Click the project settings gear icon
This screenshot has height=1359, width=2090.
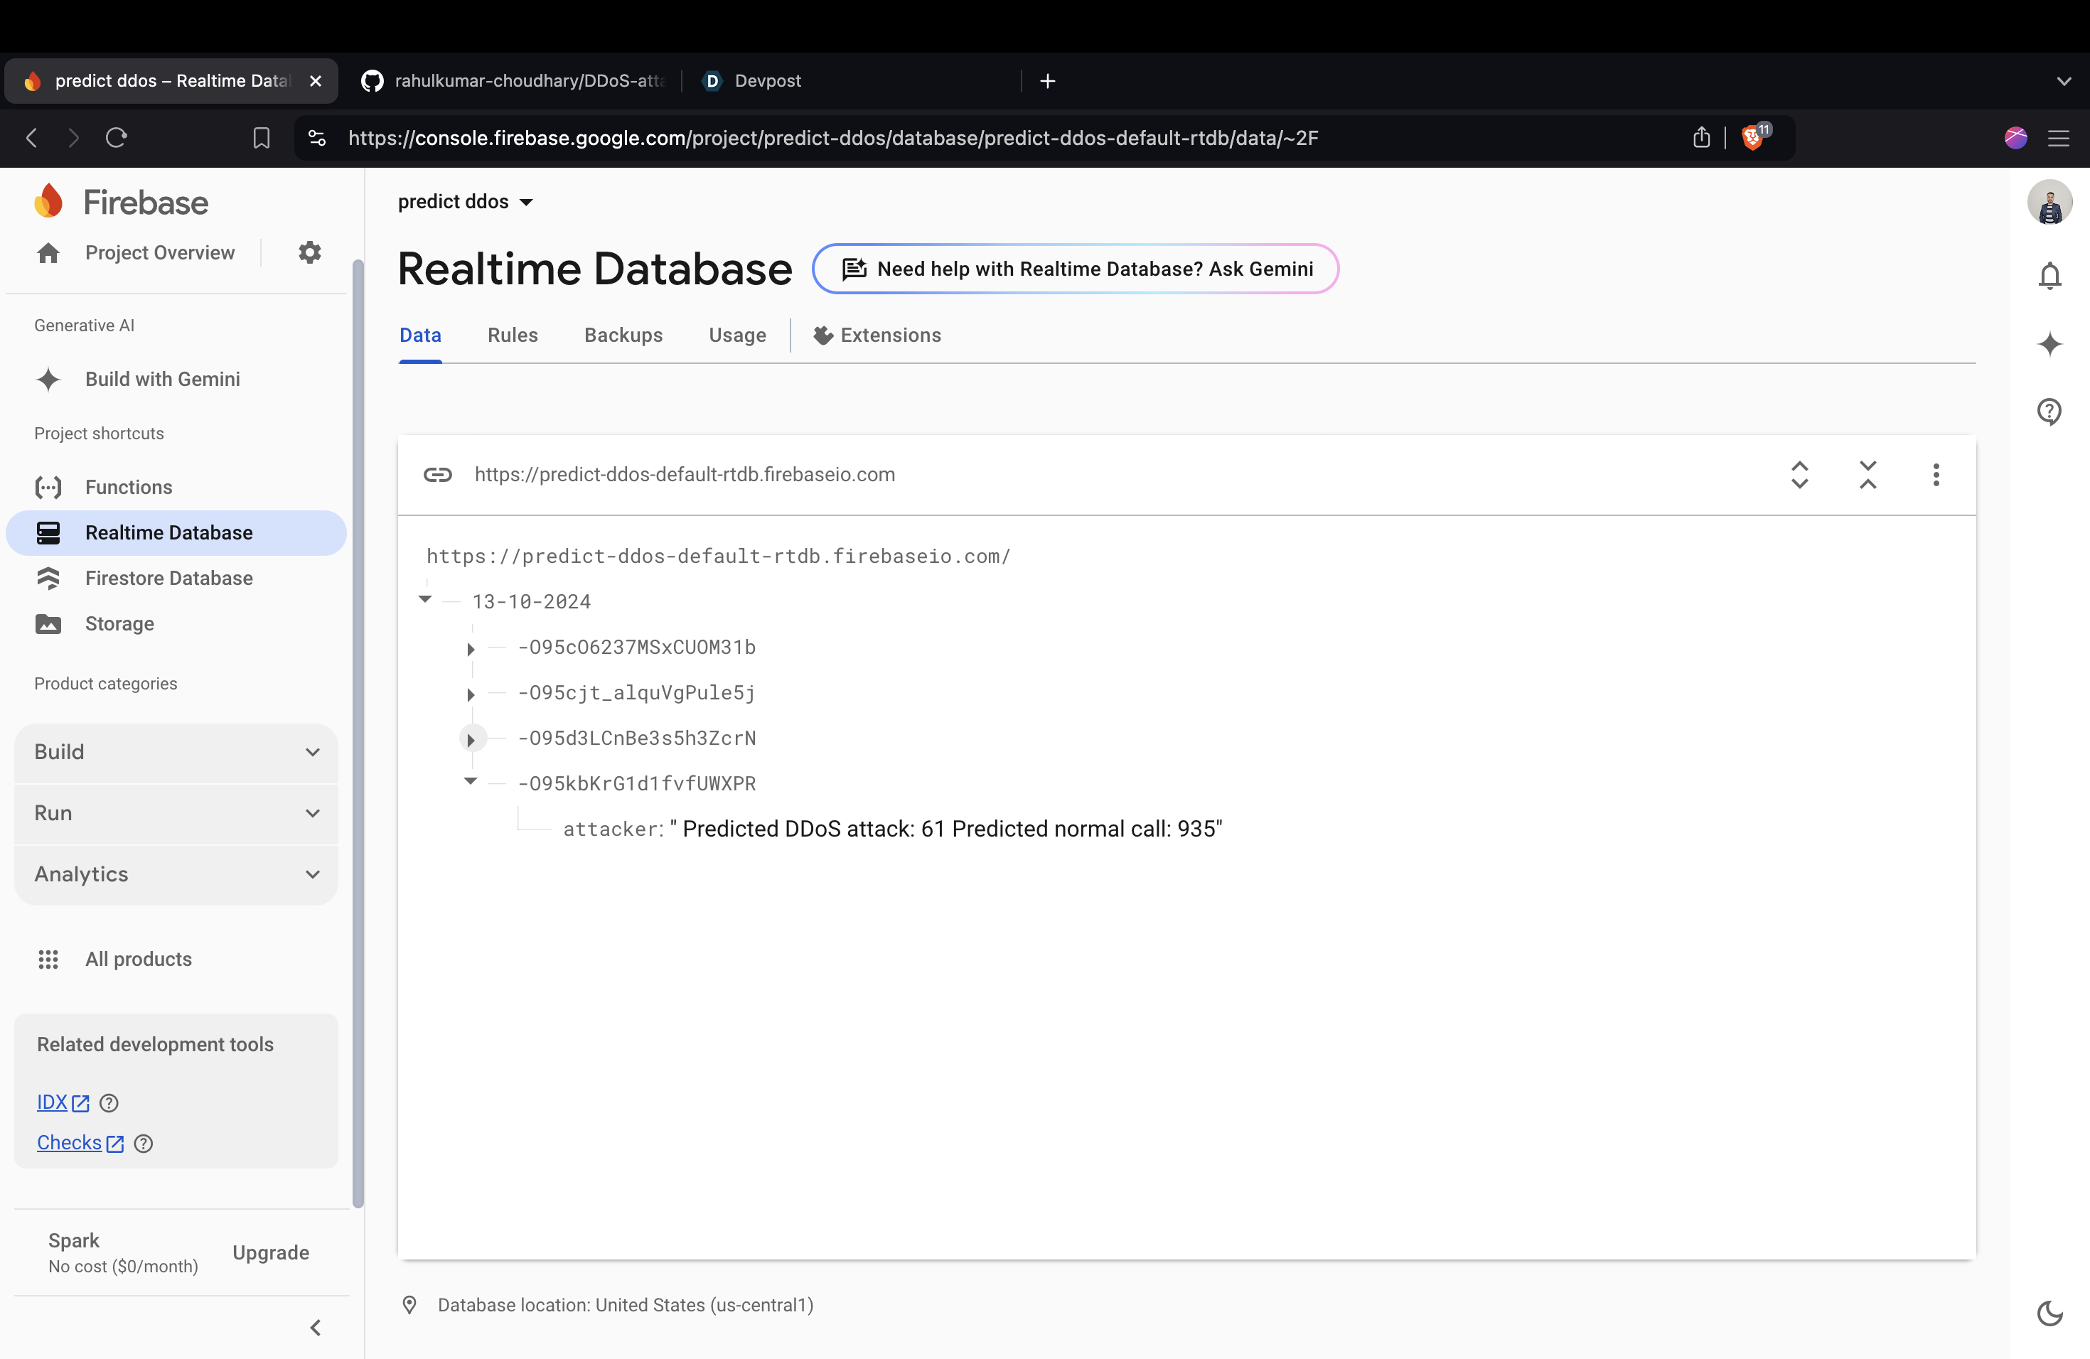coord(309,253)
